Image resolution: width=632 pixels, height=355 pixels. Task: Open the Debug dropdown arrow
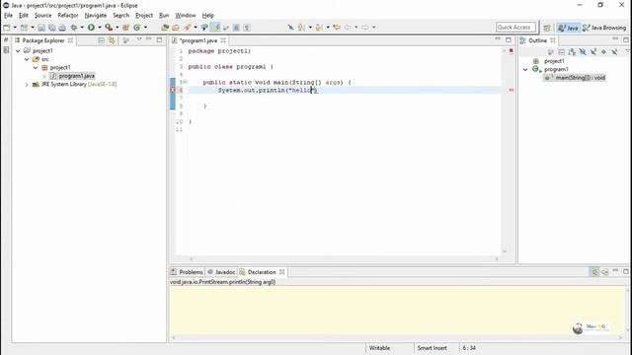click(82, 28)
